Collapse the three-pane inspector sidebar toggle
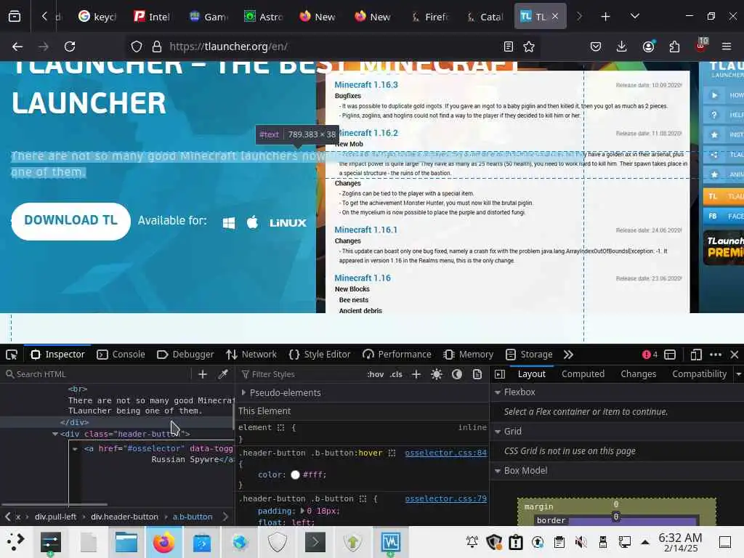Screen dimensions: 744x558 click(500, 374)
